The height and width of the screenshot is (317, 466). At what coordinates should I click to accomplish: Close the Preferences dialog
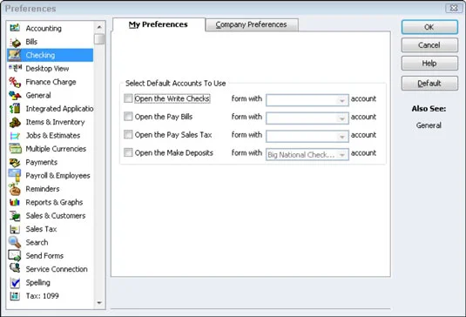coord(454,9)
